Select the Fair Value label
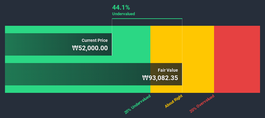The width and height of the screenshot is (265, 118). [x=168, y=70]
